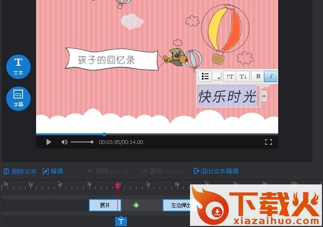The width and height of the screenshot is (323, 227).
Task: Click the 文本 text tool button
Action: pyautogui.click(x=18, y=66)
